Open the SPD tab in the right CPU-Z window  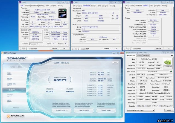pyautogui.click(x=151, y=6)
